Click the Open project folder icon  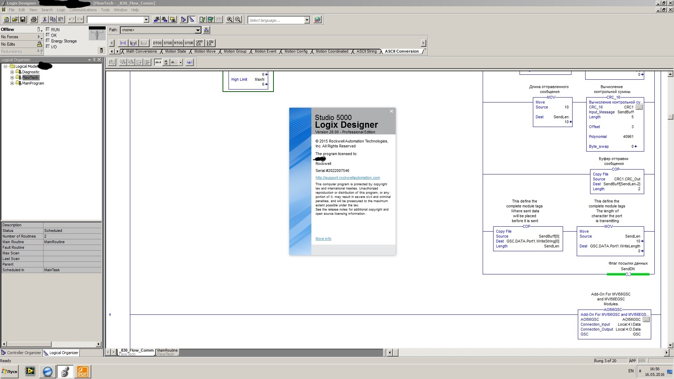[15, 20]
